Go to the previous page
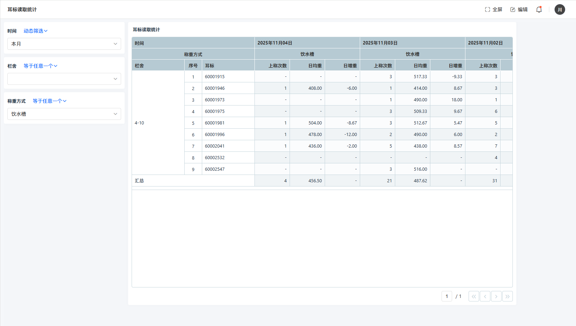 485,297
